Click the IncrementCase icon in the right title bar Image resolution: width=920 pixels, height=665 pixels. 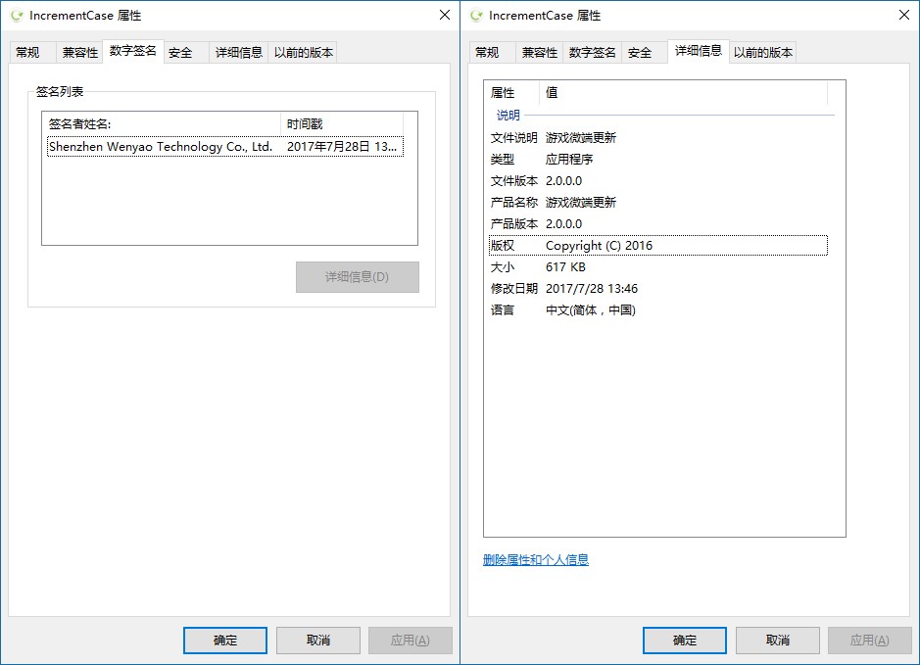click(477, 15)
